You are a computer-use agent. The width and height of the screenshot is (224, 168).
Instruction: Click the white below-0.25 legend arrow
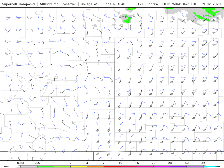[x=12, y=167]
